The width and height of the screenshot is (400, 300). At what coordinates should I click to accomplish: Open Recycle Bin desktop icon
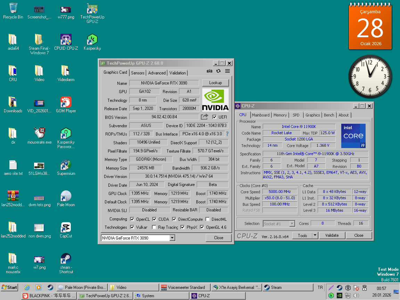tap(13, 11)
